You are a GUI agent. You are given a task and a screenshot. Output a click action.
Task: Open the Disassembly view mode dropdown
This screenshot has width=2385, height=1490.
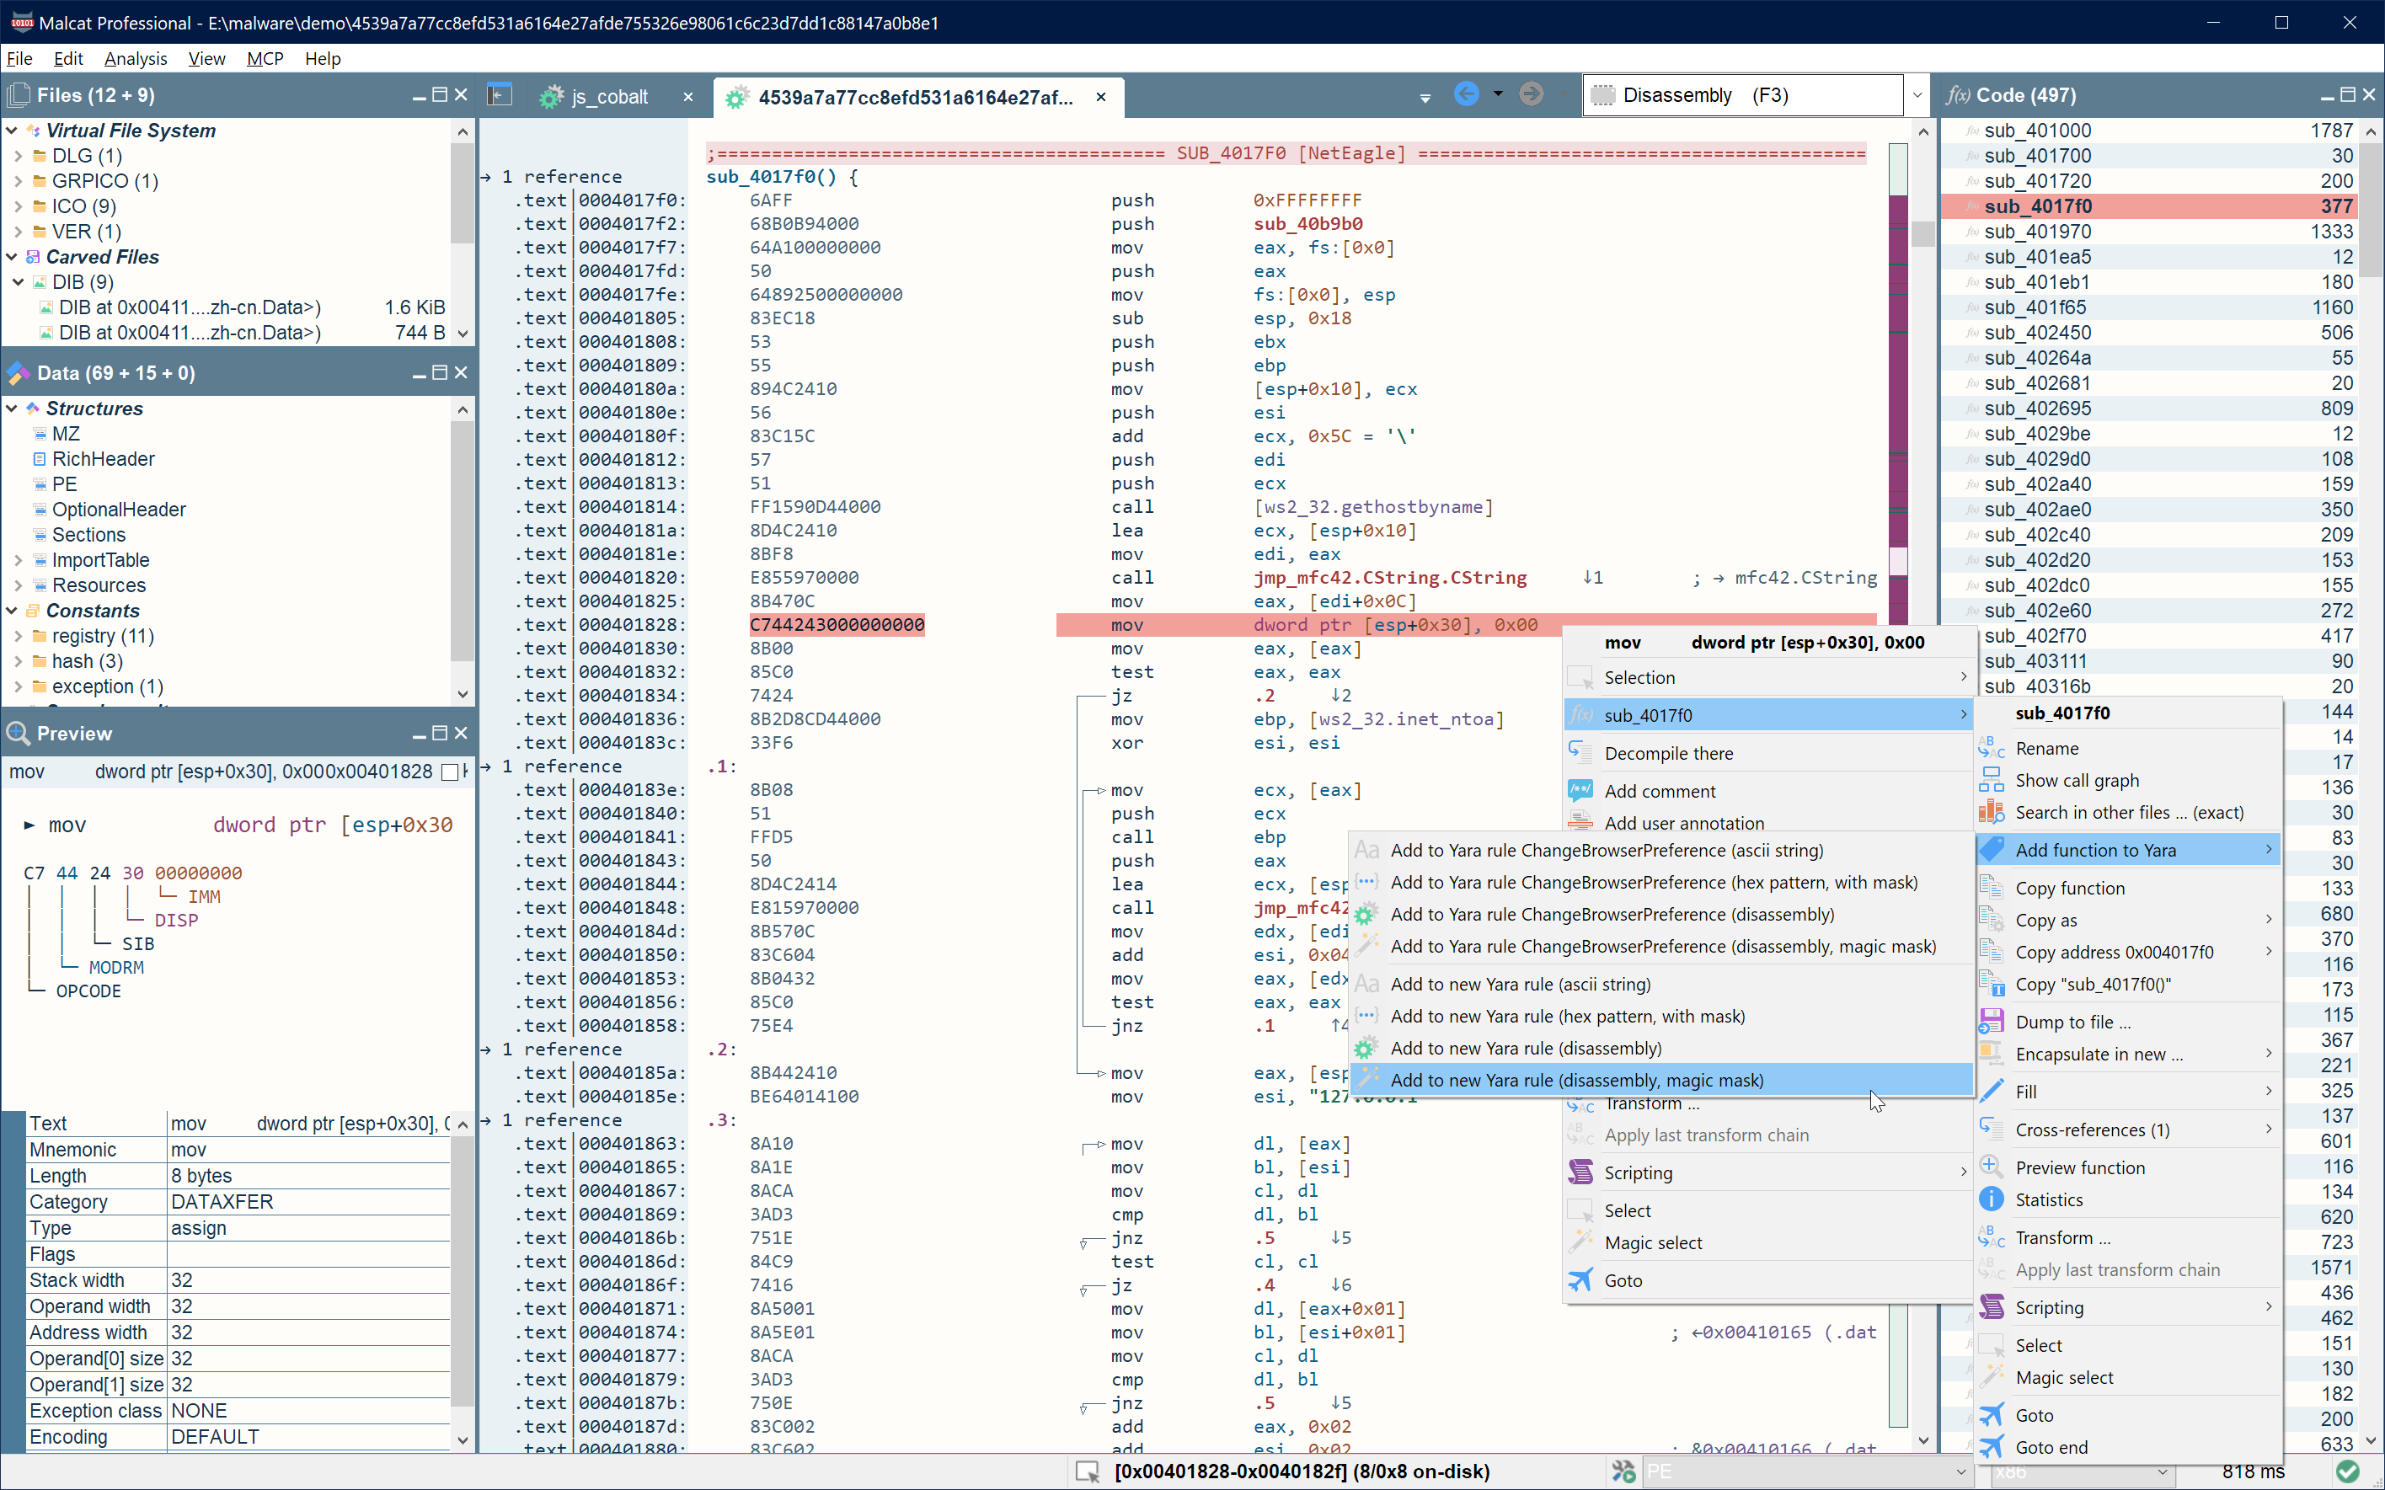click(x=1916, y=95)
